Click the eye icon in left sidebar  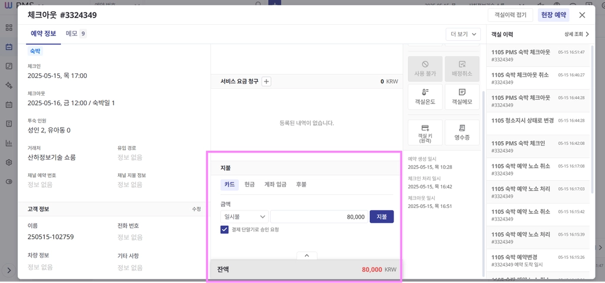point(9,182)
